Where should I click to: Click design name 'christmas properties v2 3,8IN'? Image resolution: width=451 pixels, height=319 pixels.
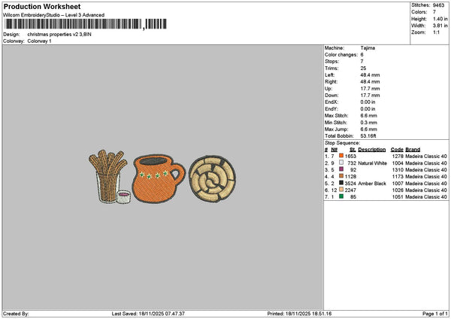point(59,35)
